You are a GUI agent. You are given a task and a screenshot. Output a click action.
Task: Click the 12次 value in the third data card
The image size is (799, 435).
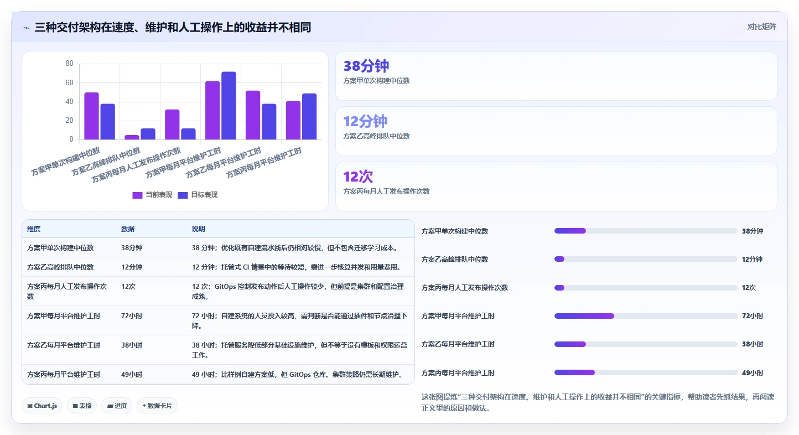(358, 177)
